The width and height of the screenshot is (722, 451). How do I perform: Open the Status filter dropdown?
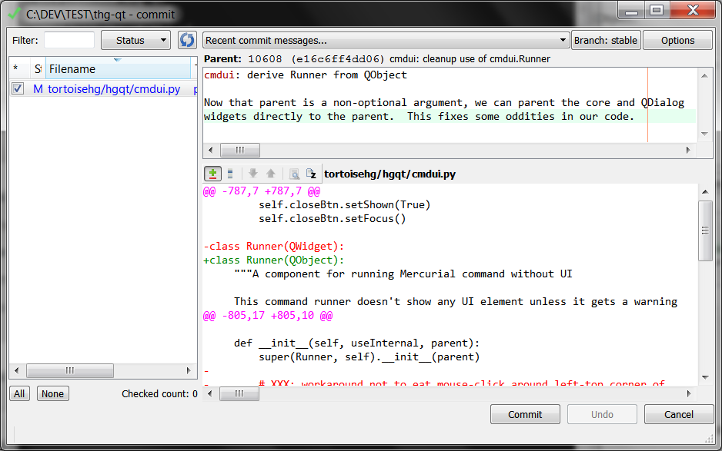tap(135, 40)
